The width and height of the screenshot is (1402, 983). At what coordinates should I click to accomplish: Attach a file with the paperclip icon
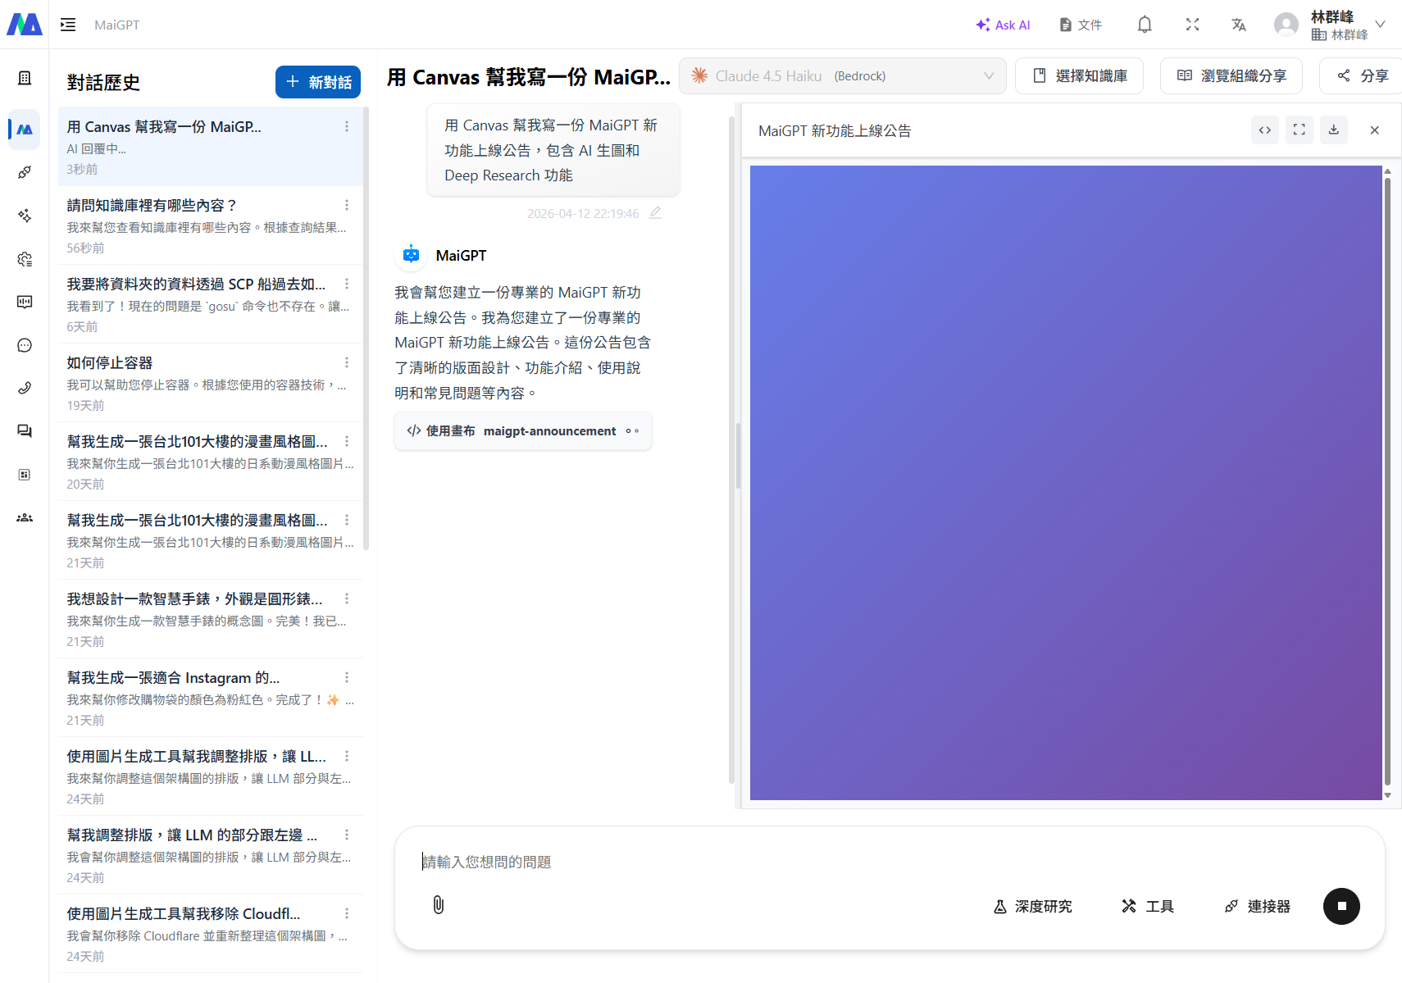click(437, 905)
